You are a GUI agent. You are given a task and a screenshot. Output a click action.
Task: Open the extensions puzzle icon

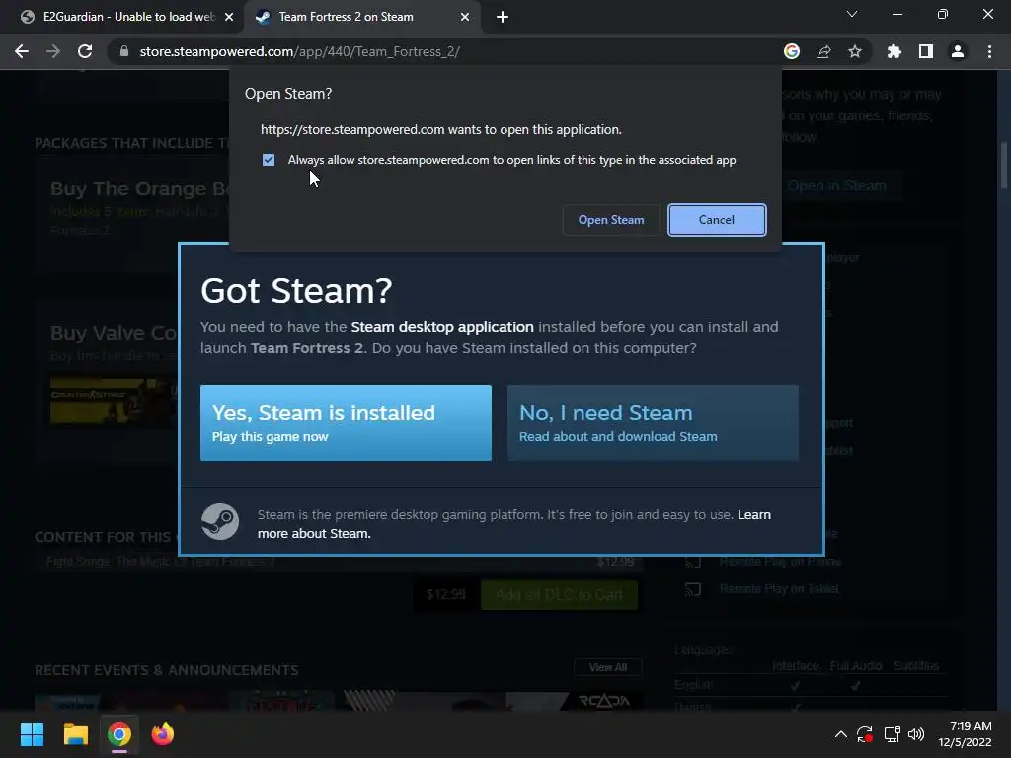[894, 51]
